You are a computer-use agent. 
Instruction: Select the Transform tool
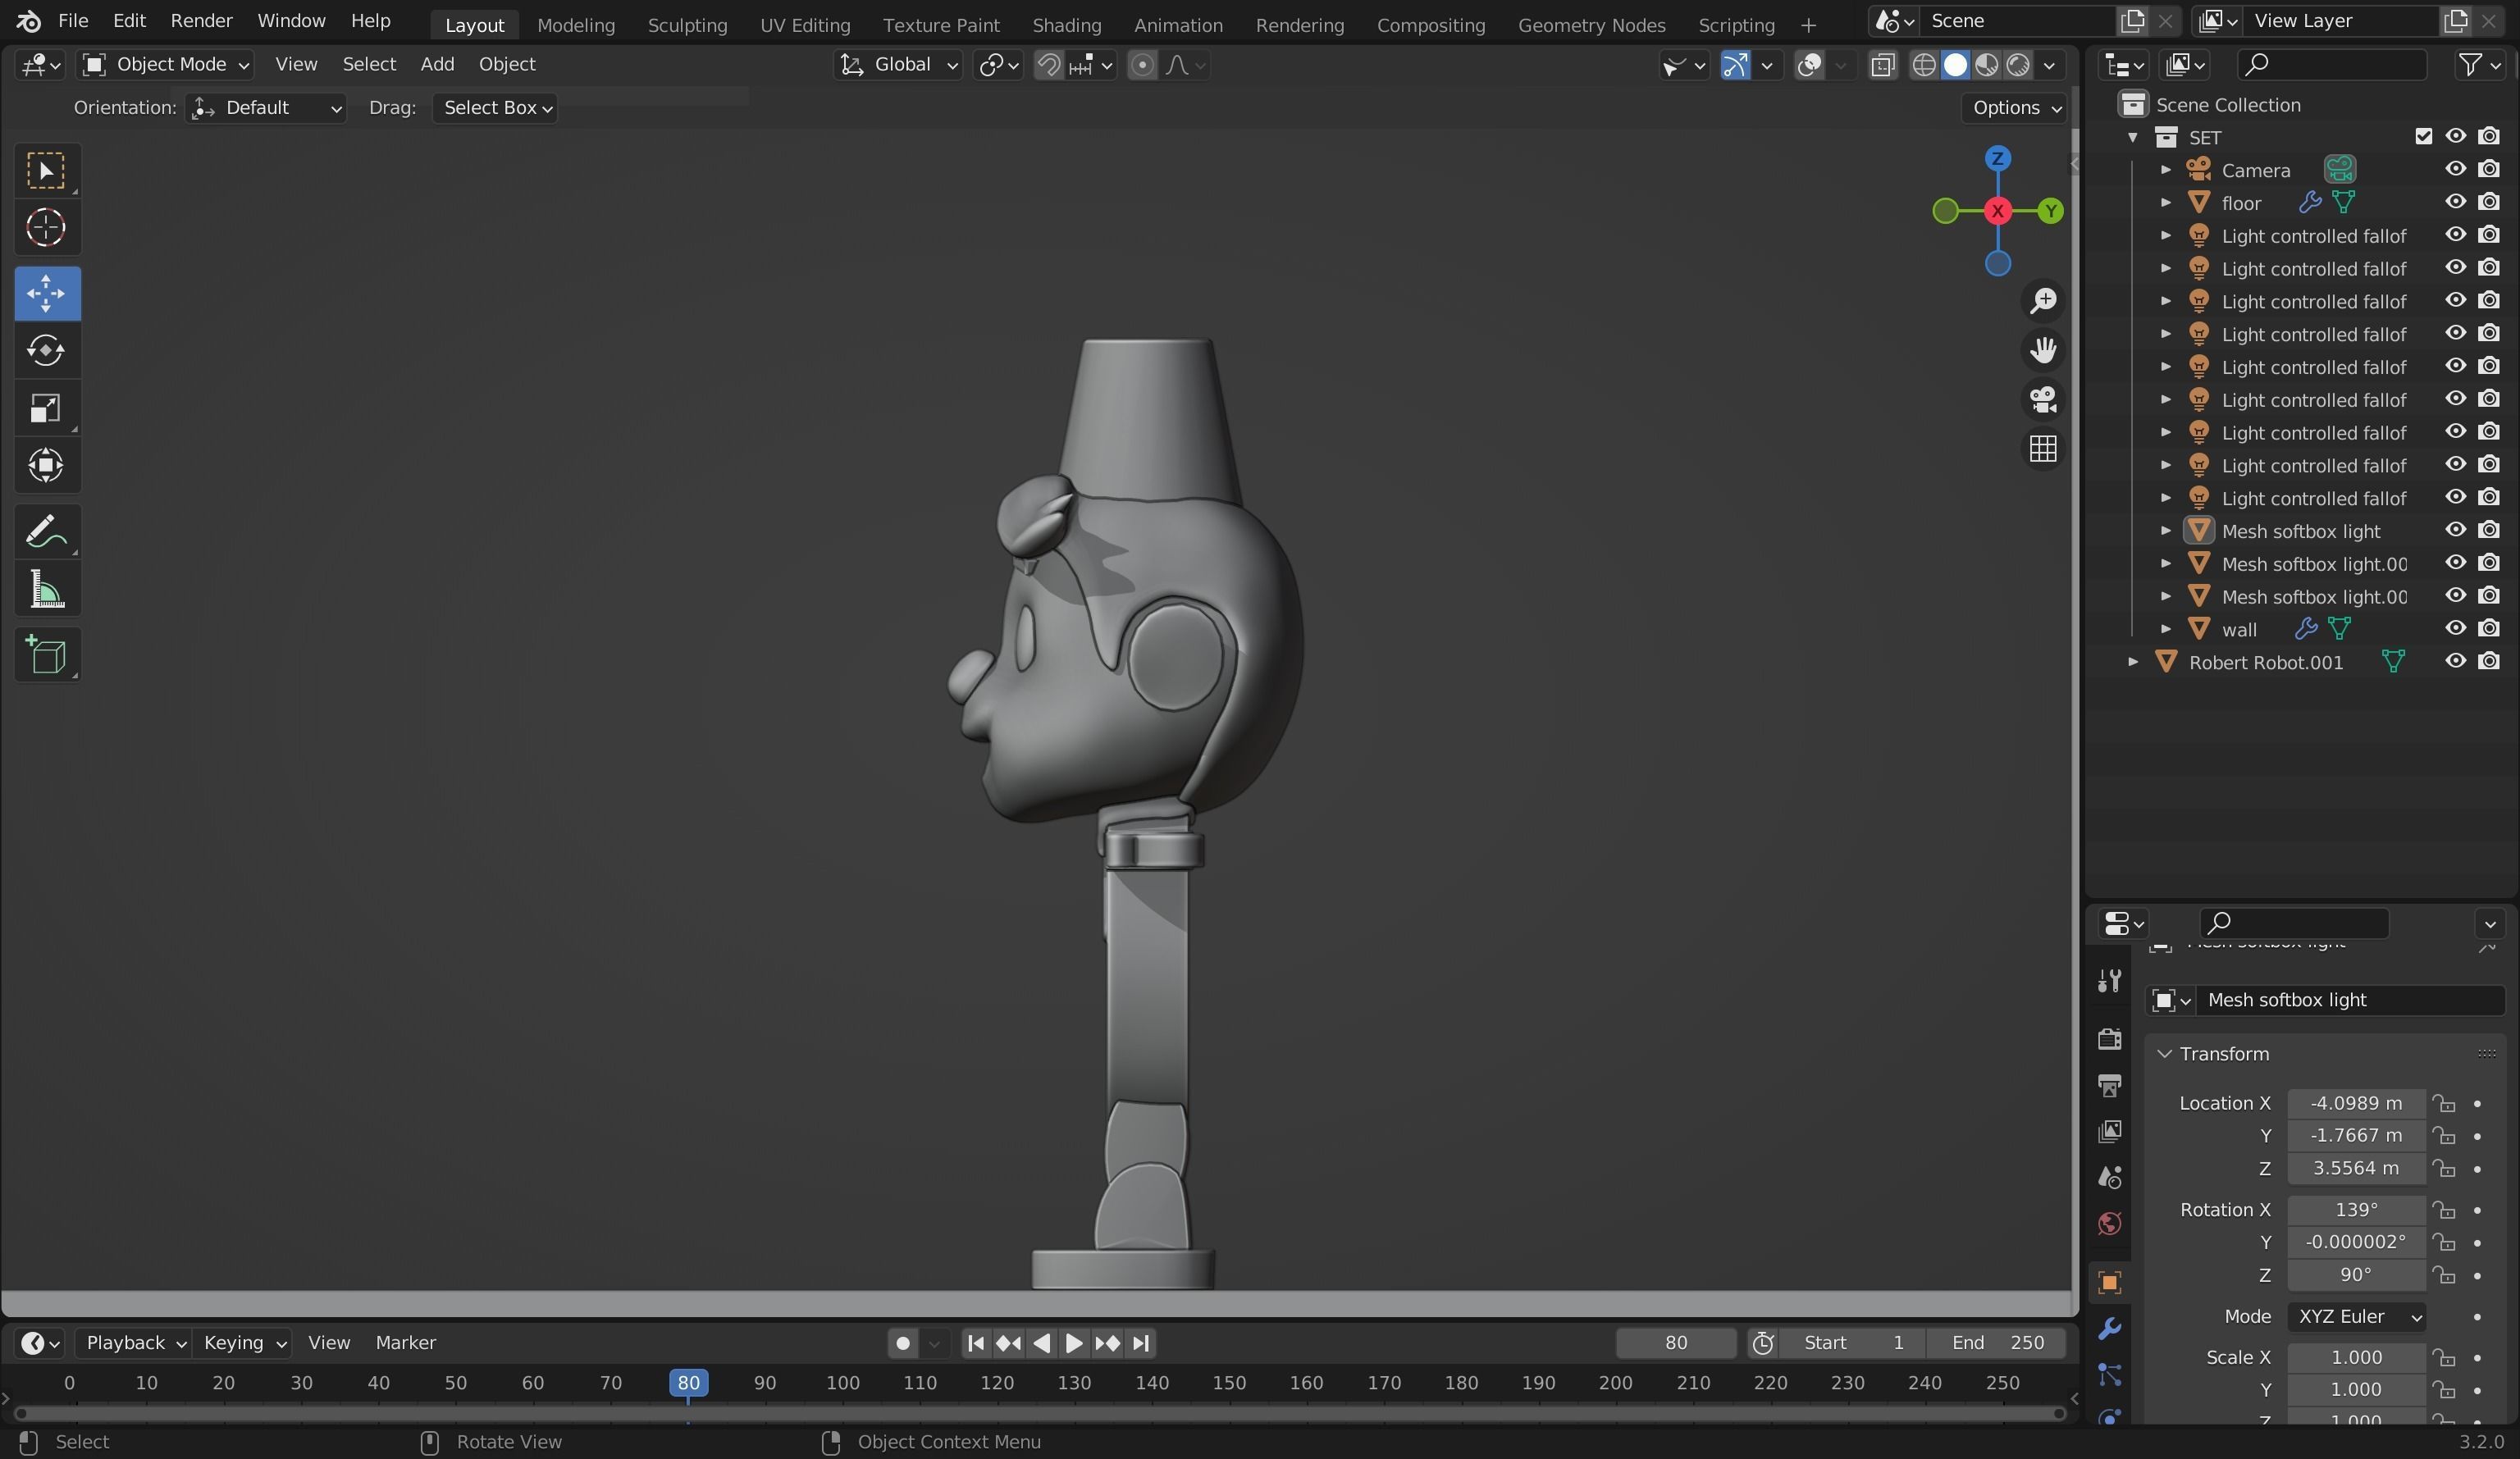tap(46, 466)
